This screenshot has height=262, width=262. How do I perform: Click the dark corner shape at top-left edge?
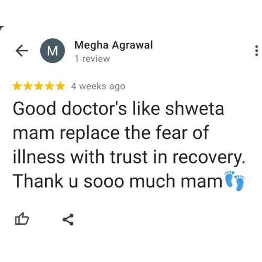[2, 29]
